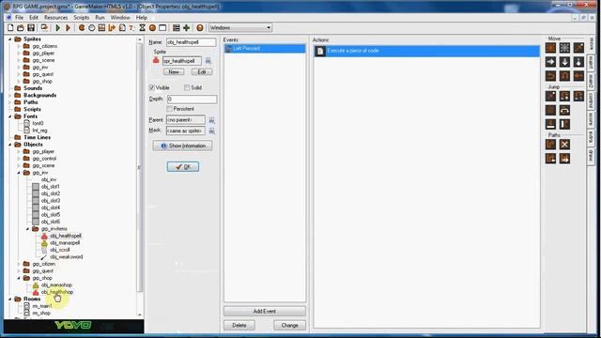The image size is (601, 338).
Task: Create a room using the blank rectangle icon
Action: [162, 27]
